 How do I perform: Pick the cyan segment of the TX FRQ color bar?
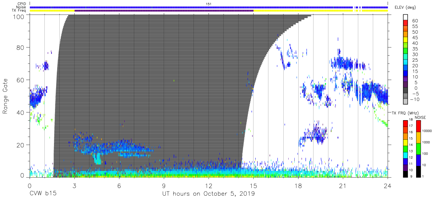405,155
